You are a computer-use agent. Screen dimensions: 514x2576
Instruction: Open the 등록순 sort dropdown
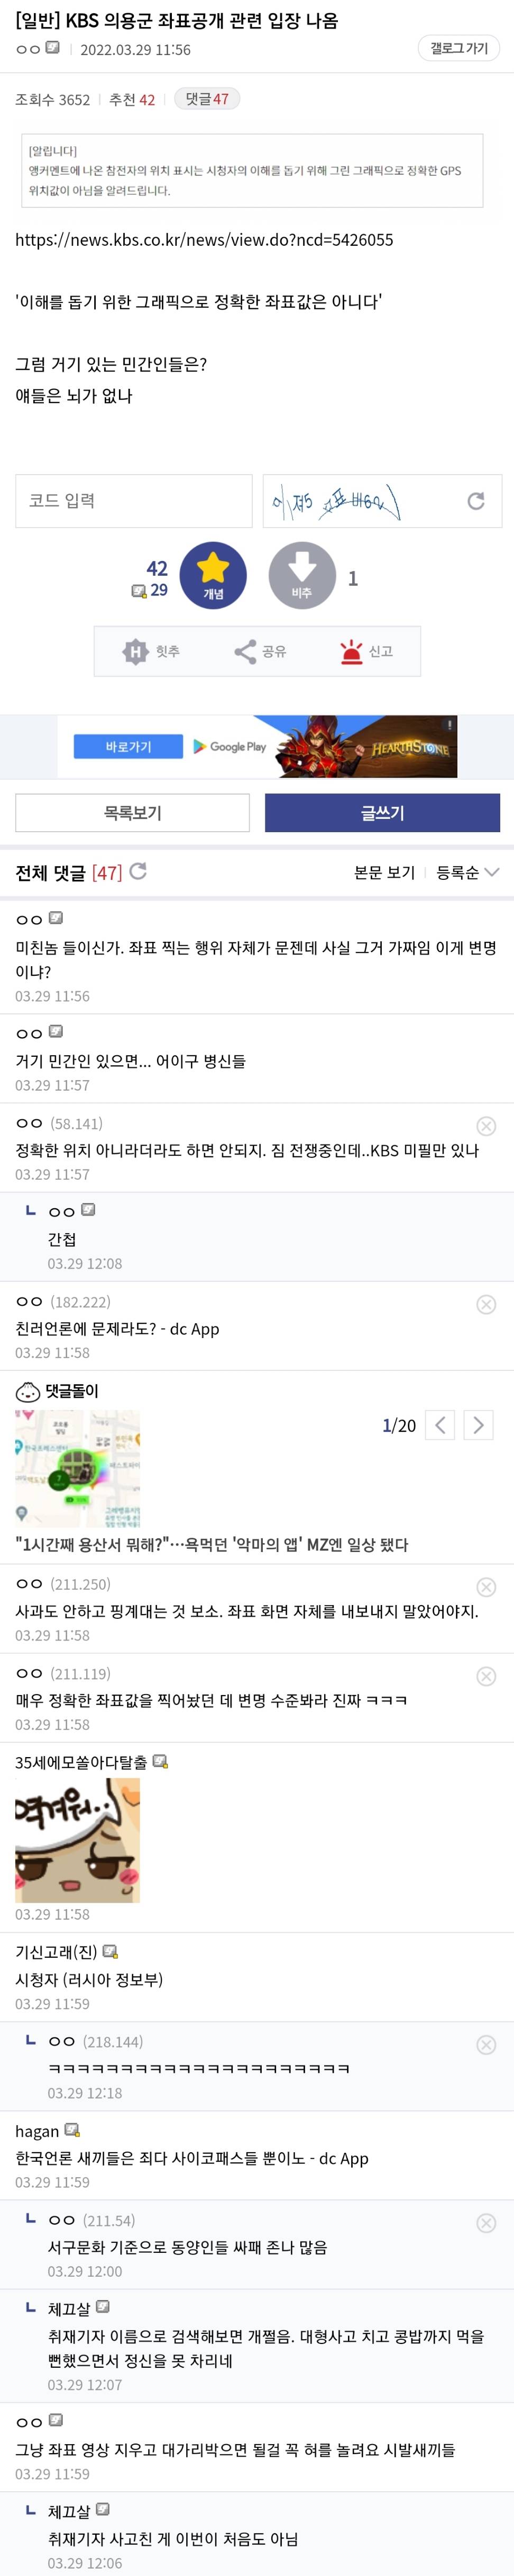(x=467, y=872)
